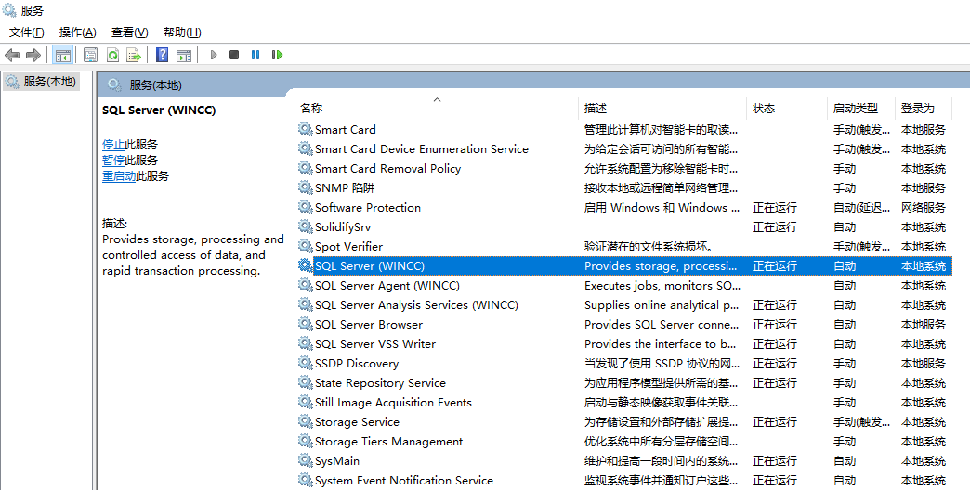Click the Forward arrow toolbar icon
The image size is (970, 490).
[x=33, y=55]
